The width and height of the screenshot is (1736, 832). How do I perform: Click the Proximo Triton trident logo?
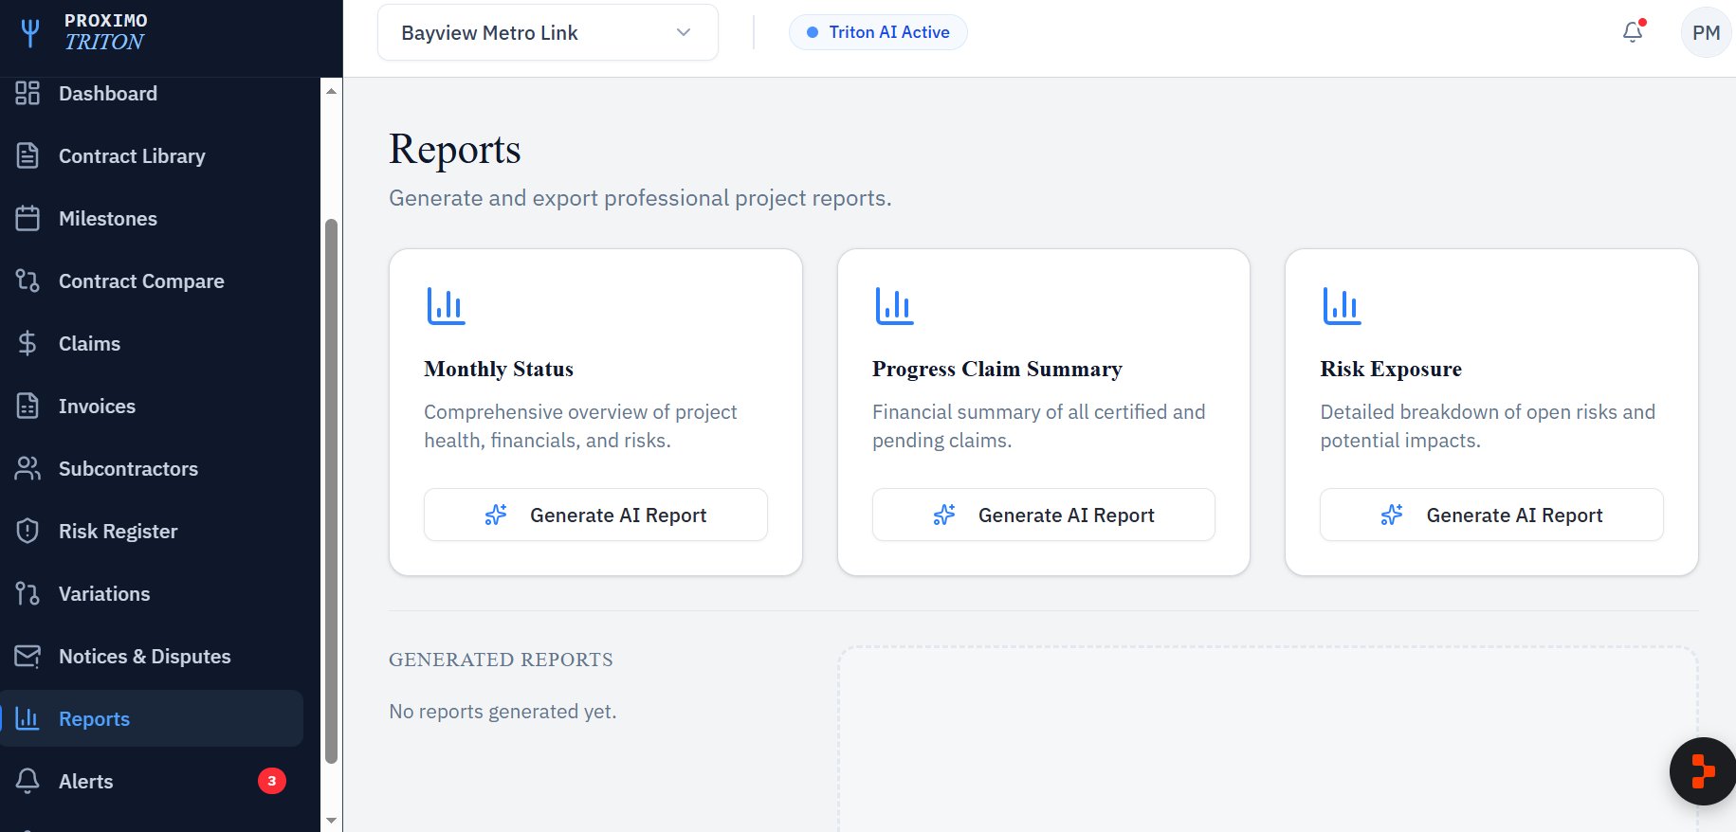tap(30, 33)
